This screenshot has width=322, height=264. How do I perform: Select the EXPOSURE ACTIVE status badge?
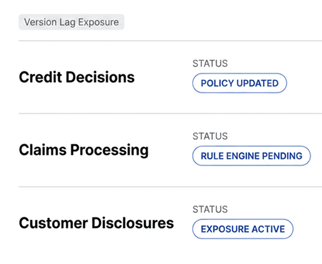(x=243, y=229)
